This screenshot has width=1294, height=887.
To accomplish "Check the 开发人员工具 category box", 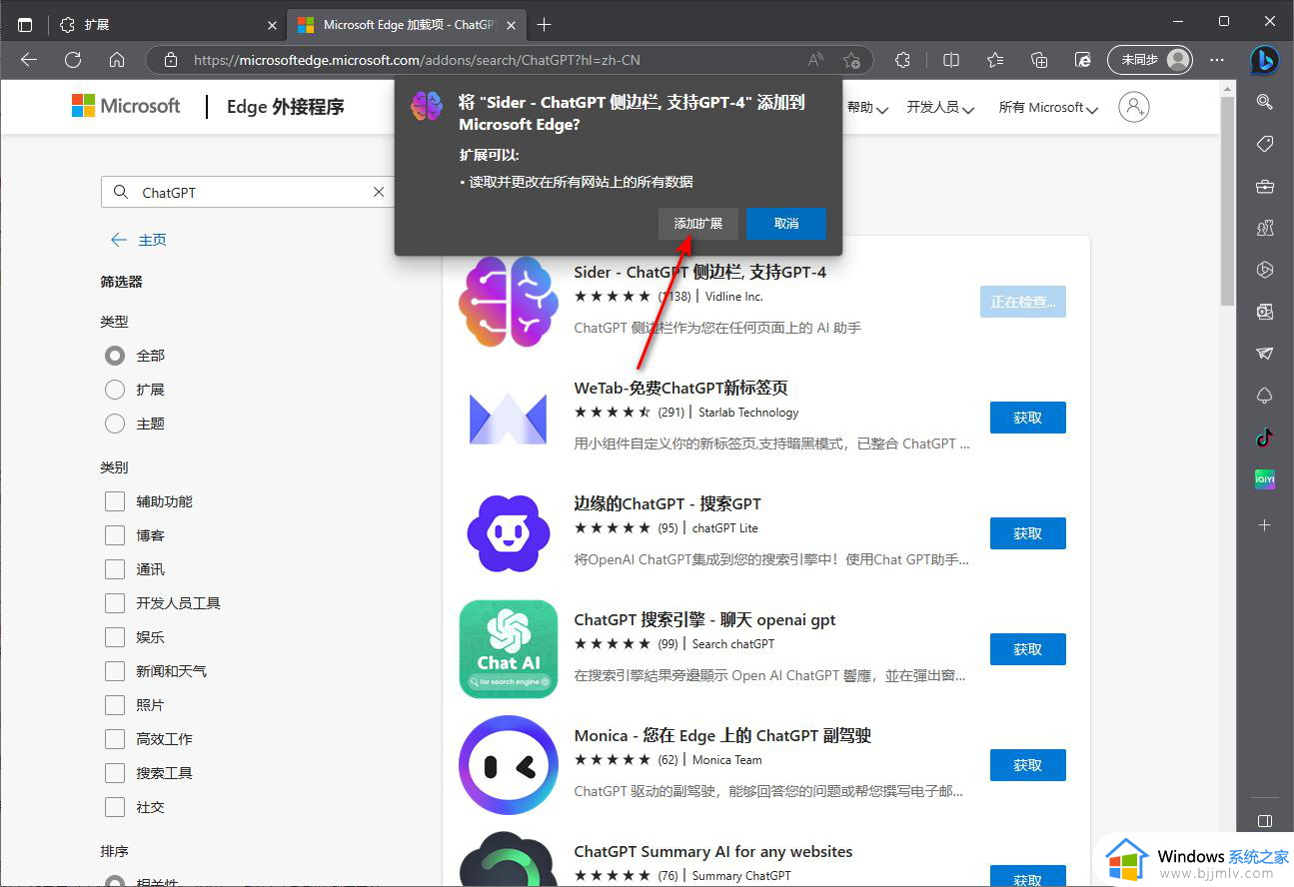I will coord(115,603).
